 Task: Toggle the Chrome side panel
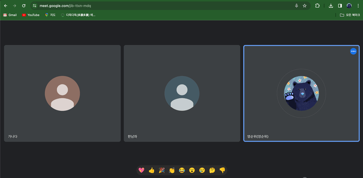[x=340, y=6]
